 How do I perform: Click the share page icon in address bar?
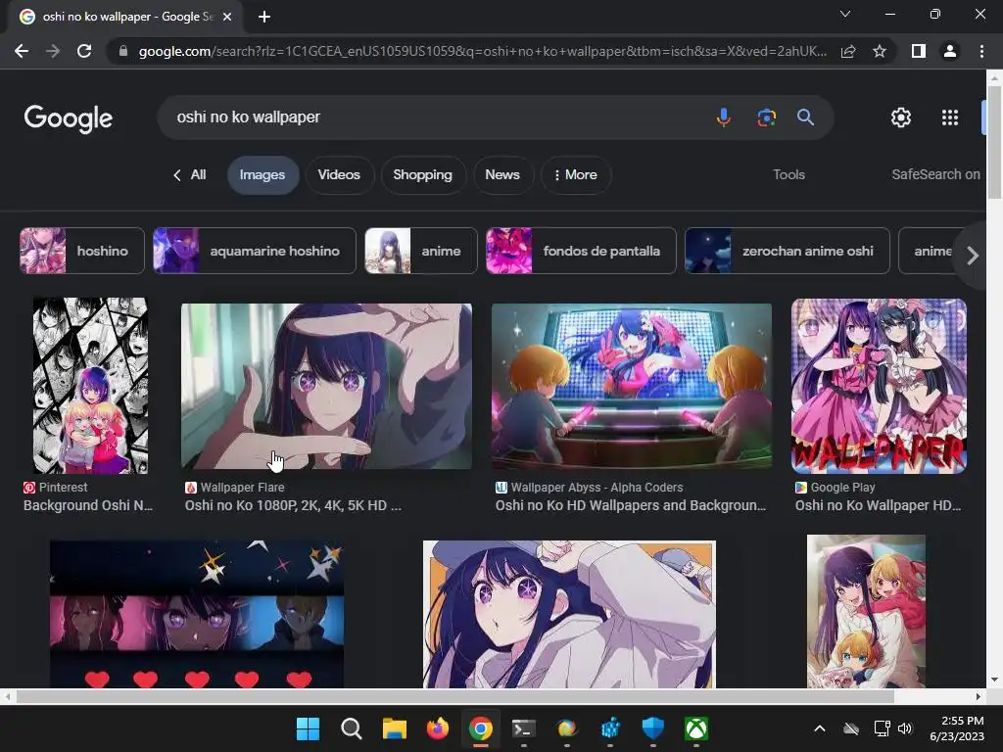click(848, 51)
